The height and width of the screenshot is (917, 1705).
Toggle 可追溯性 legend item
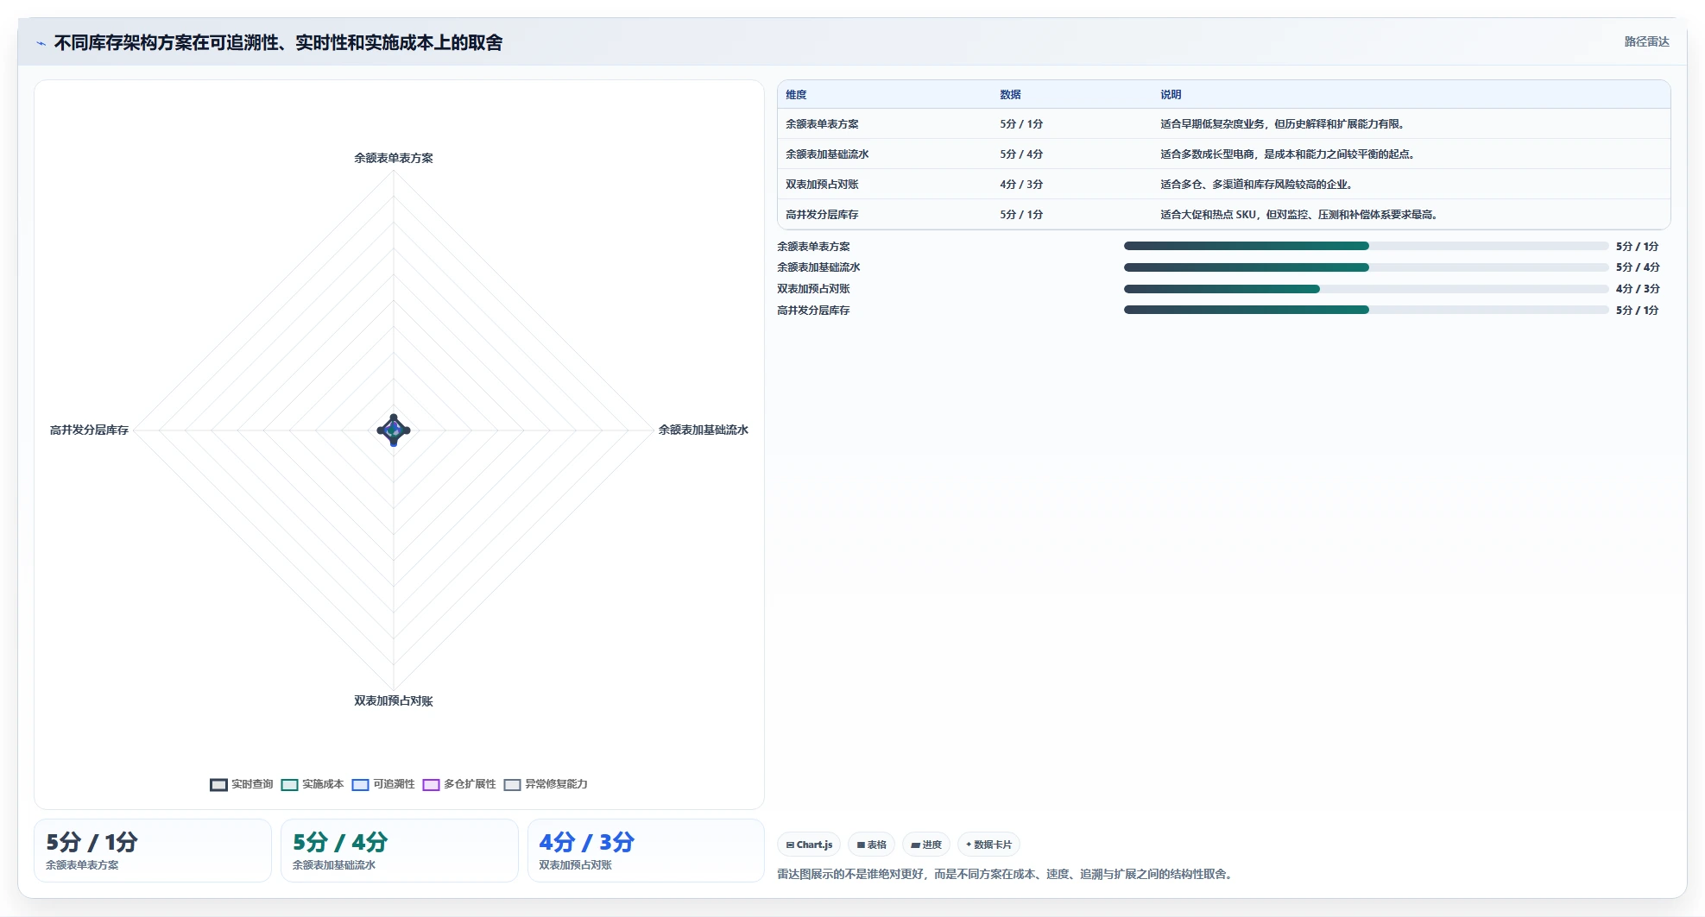[383, 784]
